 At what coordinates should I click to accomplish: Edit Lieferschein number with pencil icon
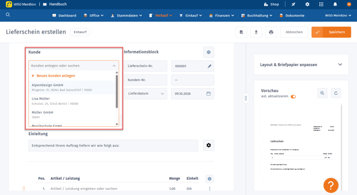tap(209, 66)
